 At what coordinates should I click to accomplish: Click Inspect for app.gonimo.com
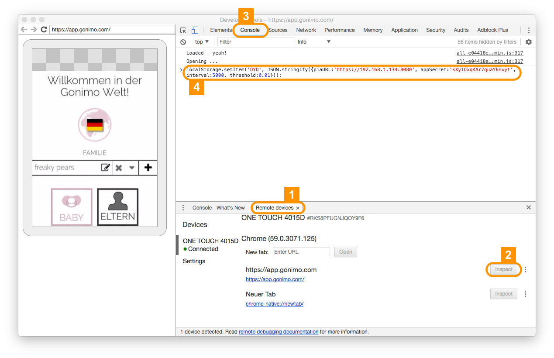[x=503, y=269]
